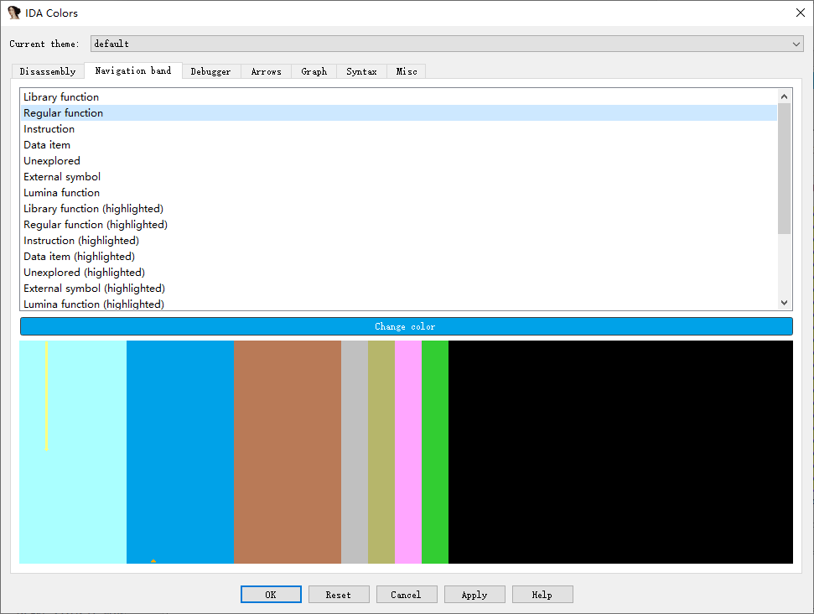The image size is (814, 614).
Task: Open Help for IDA Colors
Action: click(542, 595)
